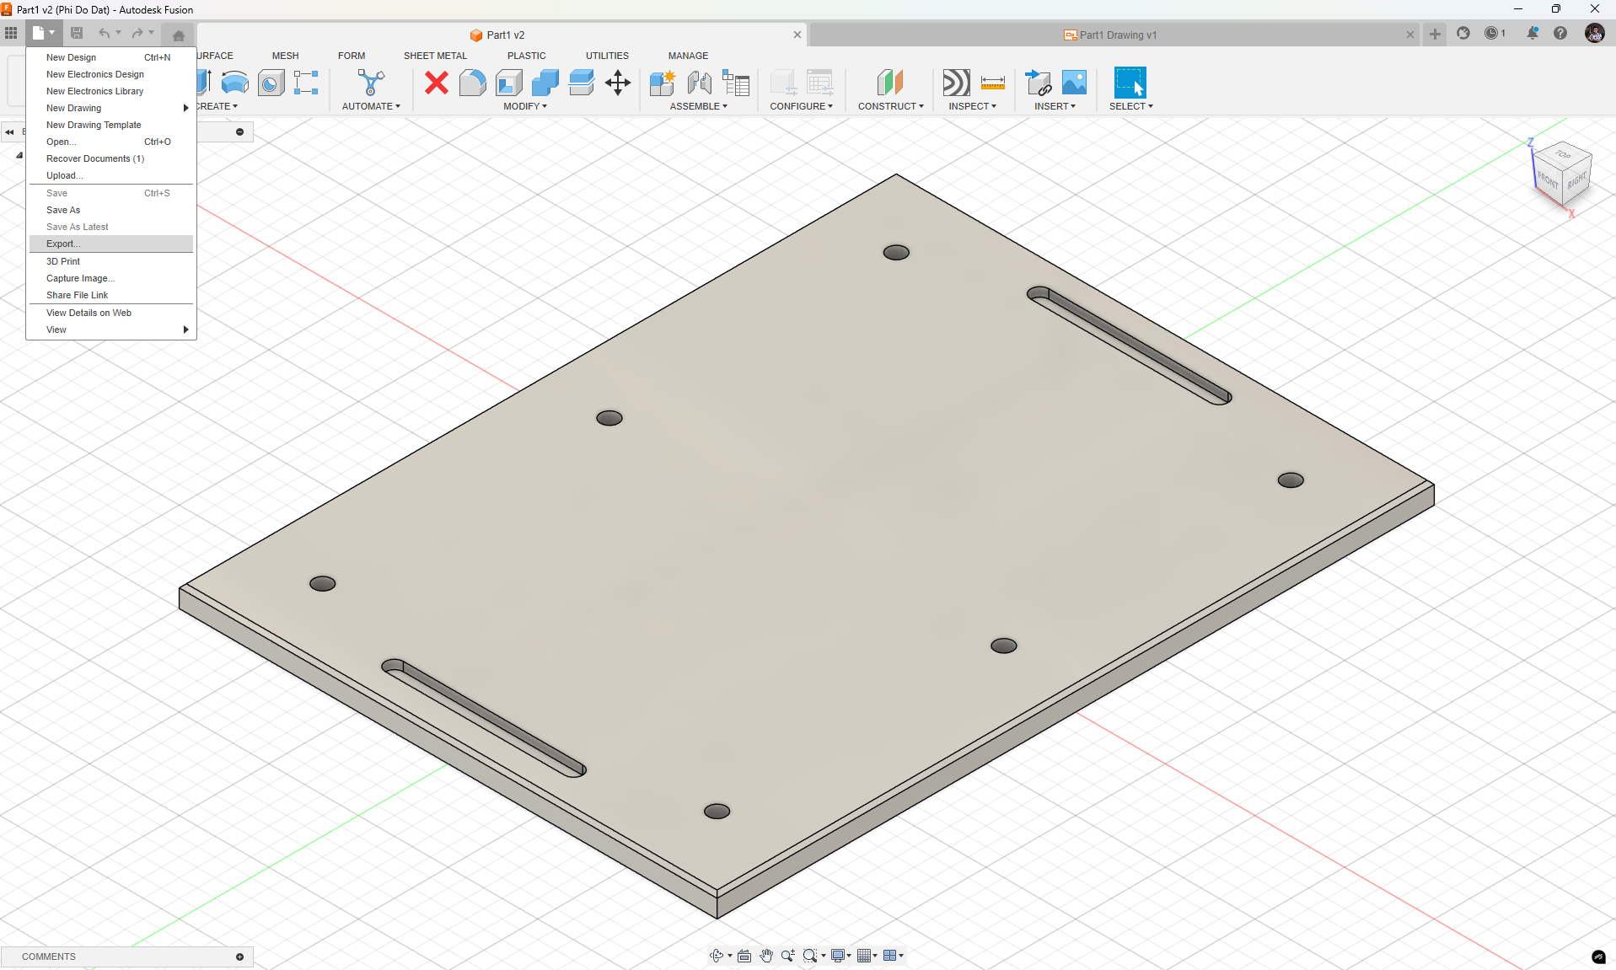Click the Interference inspect icon
The width and height of the screenshot is (1616, 970).
tap(956, 83)
